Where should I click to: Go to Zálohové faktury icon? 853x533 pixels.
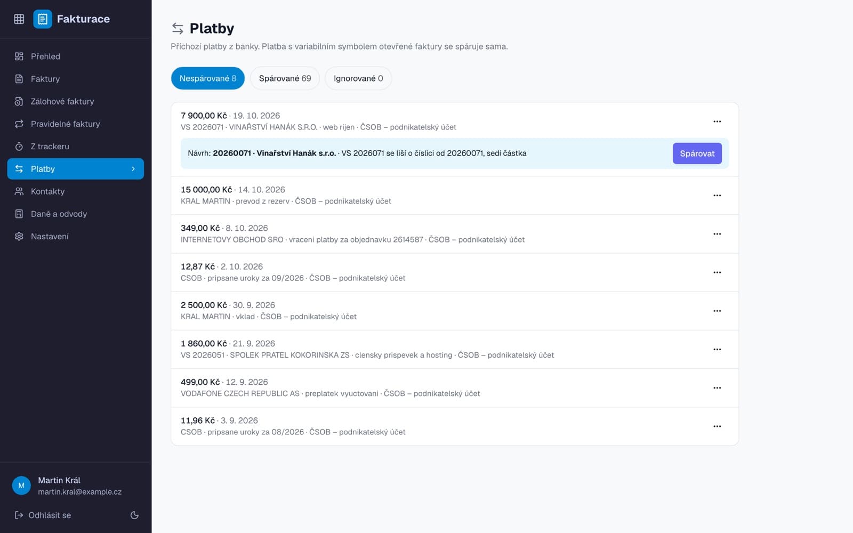(19, 101)
